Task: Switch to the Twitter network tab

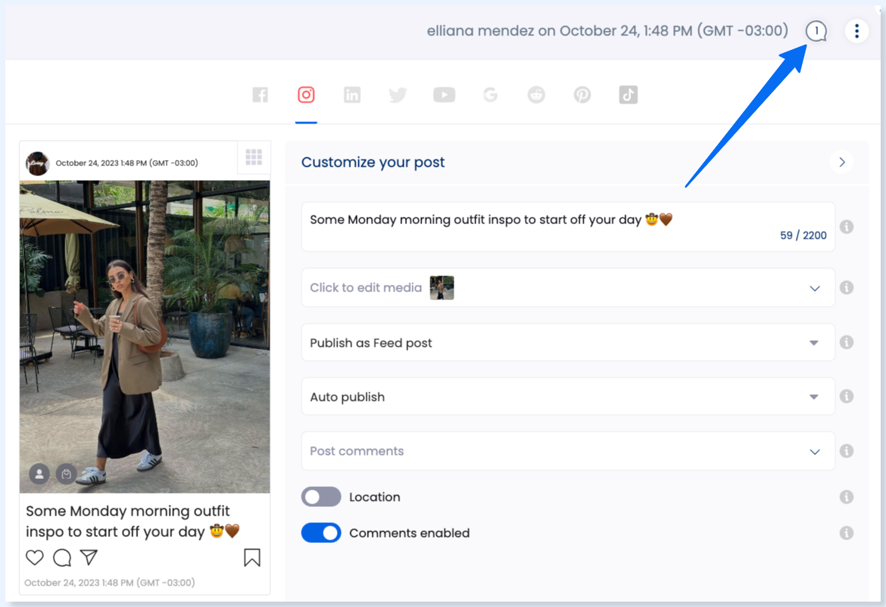Action: pyautogui.click(x=398, y=95)
